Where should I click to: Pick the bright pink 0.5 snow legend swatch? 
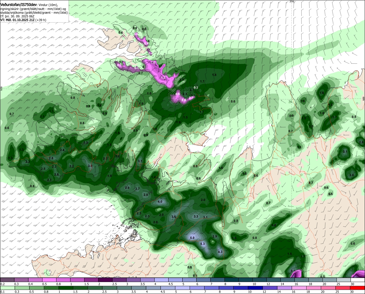(49, 280)
